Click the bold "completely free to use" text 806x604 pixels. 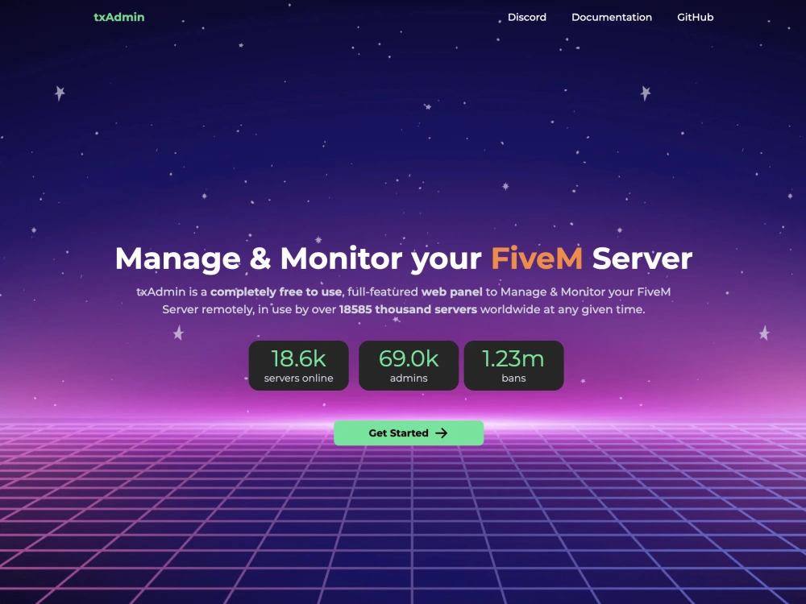(276, 292)
